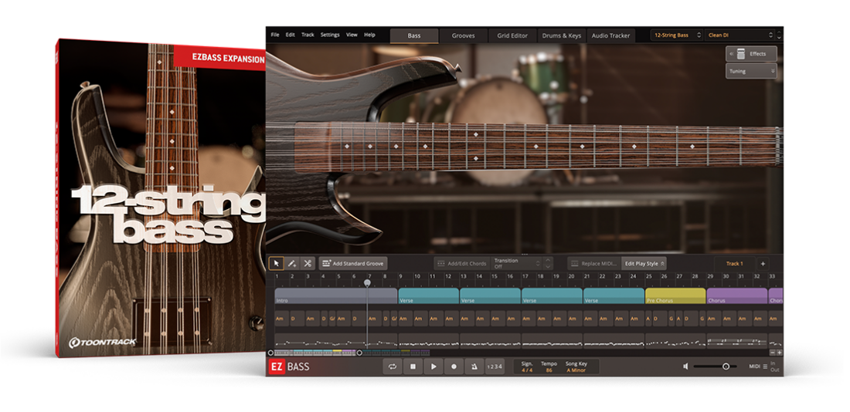Open the Settings menu
This screenshot has width=850, height=412.
pyautogui.click(x=330, y=35)
